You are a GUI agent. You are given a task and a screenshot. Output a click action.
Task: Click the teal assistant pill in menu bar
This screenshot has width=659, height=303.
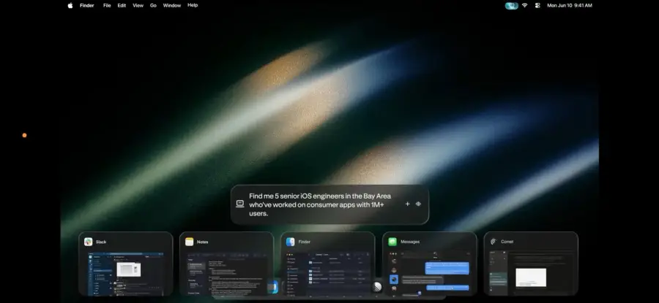512,5
